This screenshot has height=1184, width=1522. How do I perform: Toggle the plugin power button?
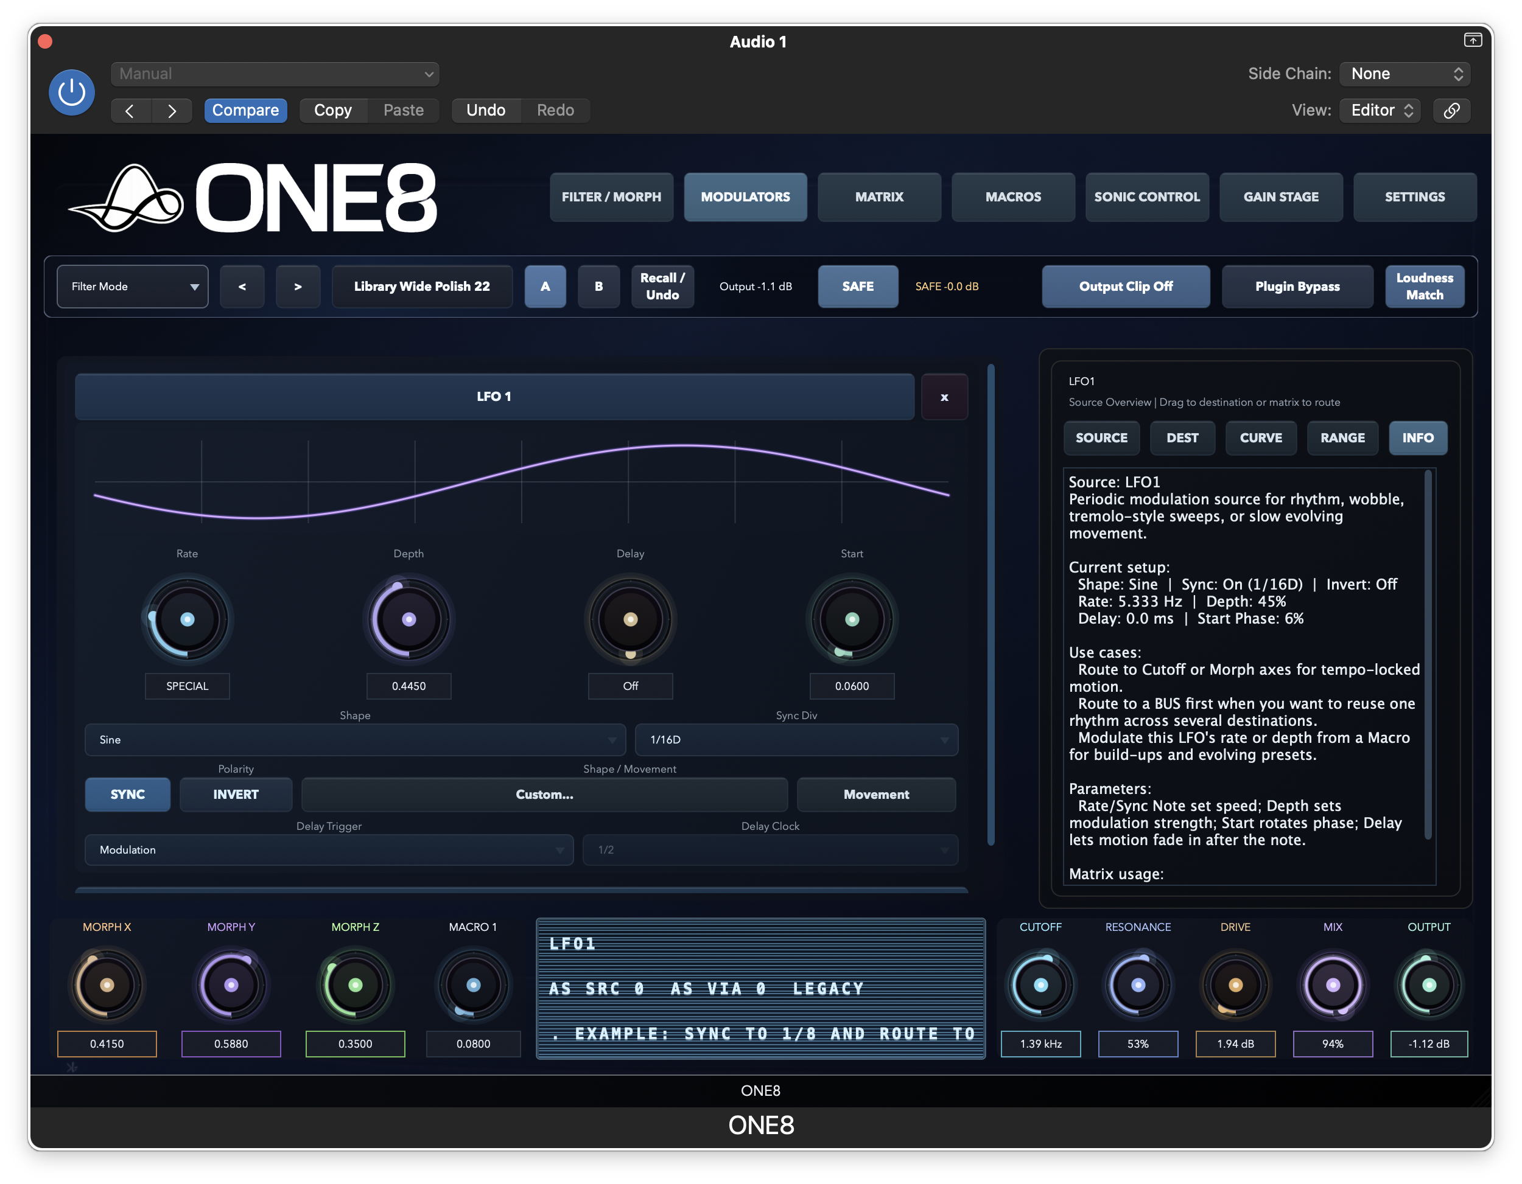[72, 92]
